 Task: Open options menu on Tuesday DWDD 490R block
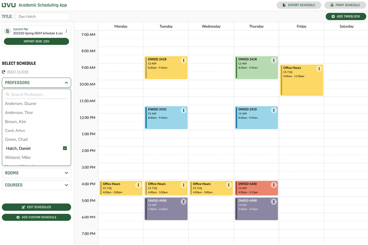click(183, 202)
